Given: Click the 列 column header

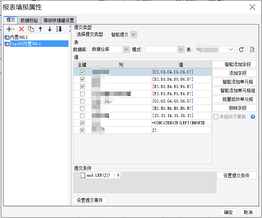Looking at the screenshot, I should (121, 65).
